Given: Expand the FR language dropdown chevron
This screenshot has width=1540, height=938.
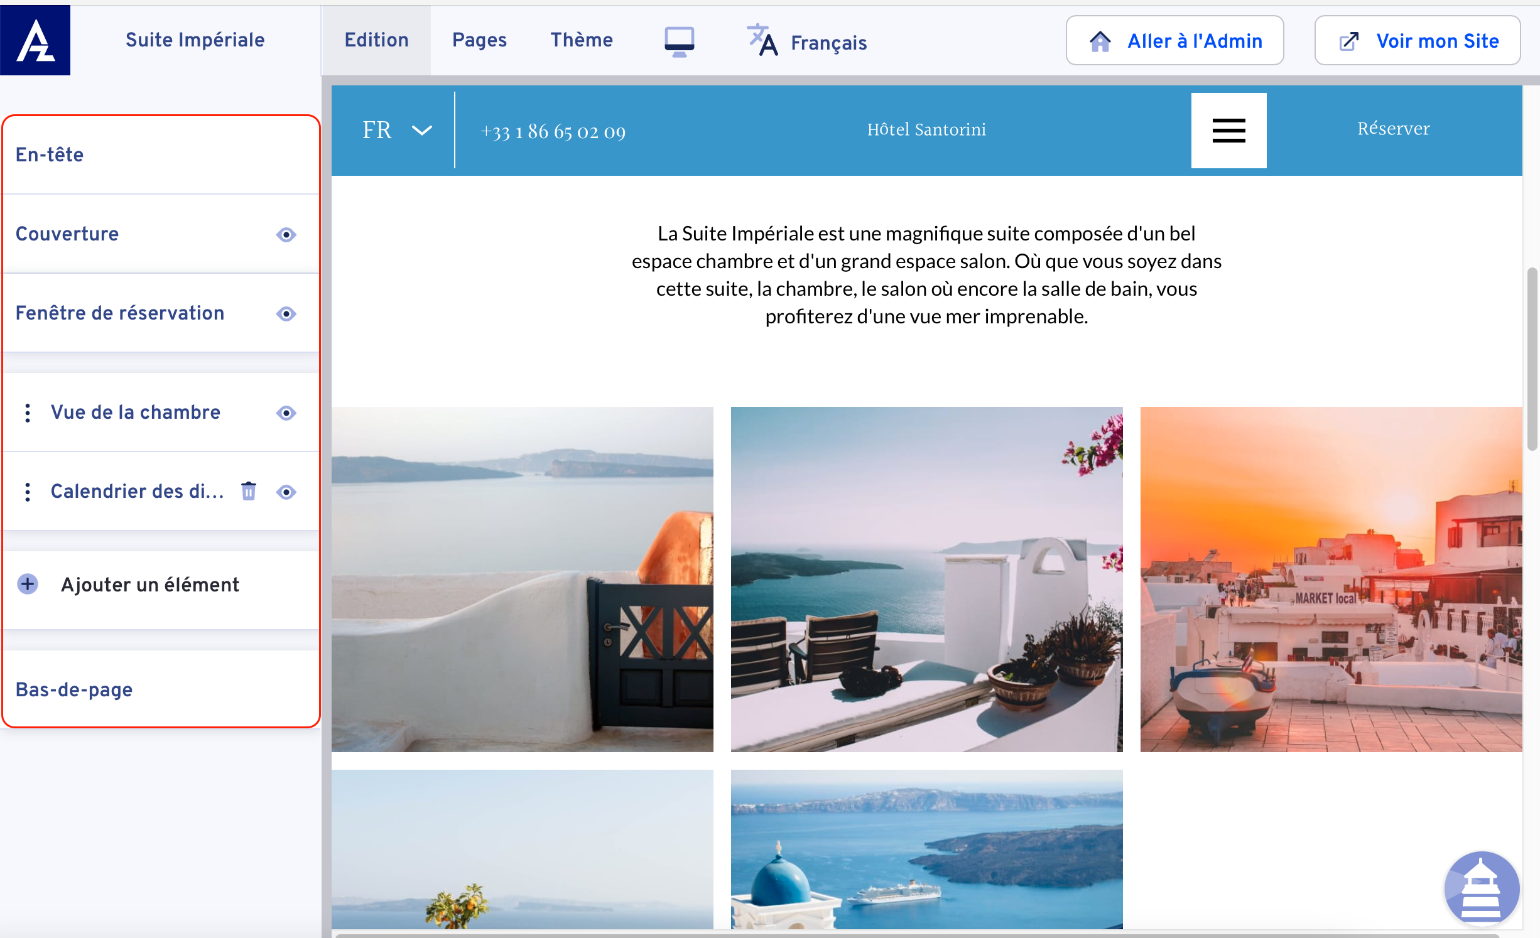Looking at the screenshot, I should pos(422,130).
